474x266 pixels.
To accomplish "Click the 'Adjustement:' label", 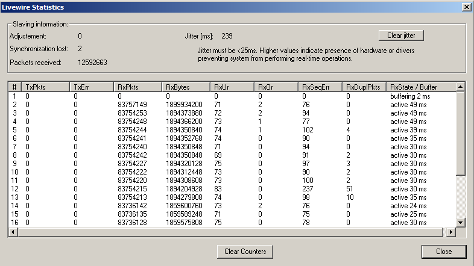I will pyautogui.click(x=28, y=36).
